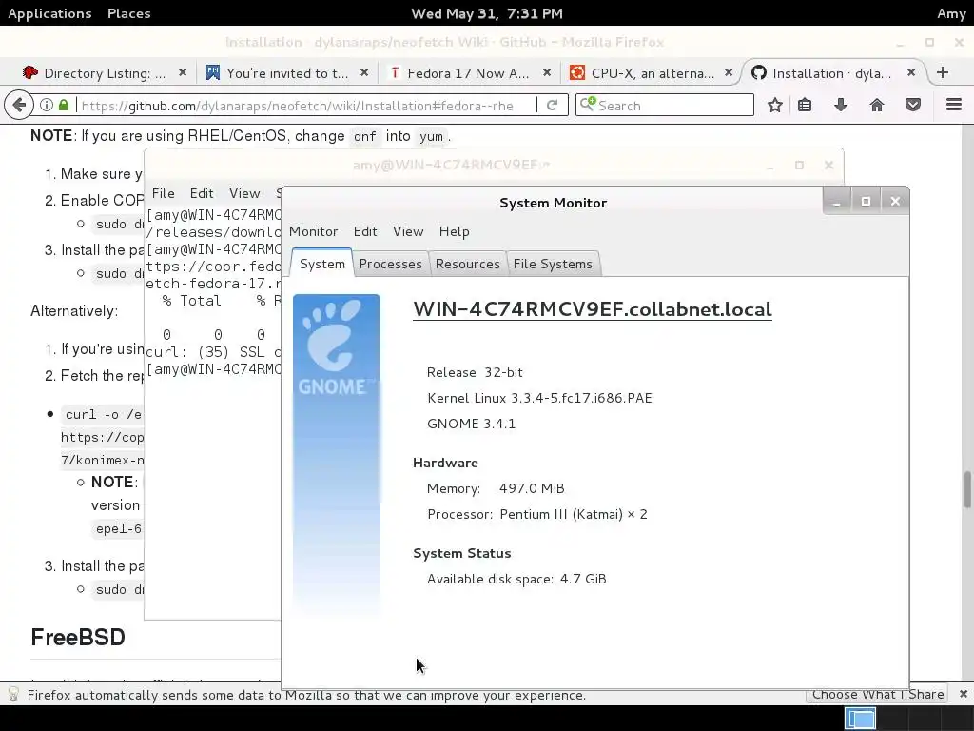Click the Firefox URL address field
Image resolution: width=974 pixels, height=731 pixels.
(305, 105)
